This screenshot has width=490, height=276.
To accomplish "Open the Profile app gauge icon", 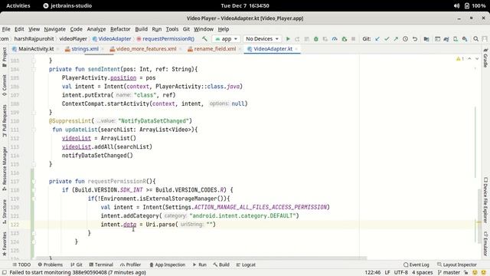I will tap(335, 39).
